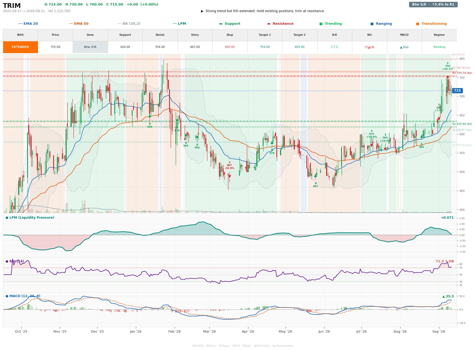This screenshot has width=475, height=350.
Task: Click the Resist value 754.00 cell
Action: [x=160, y=47]
